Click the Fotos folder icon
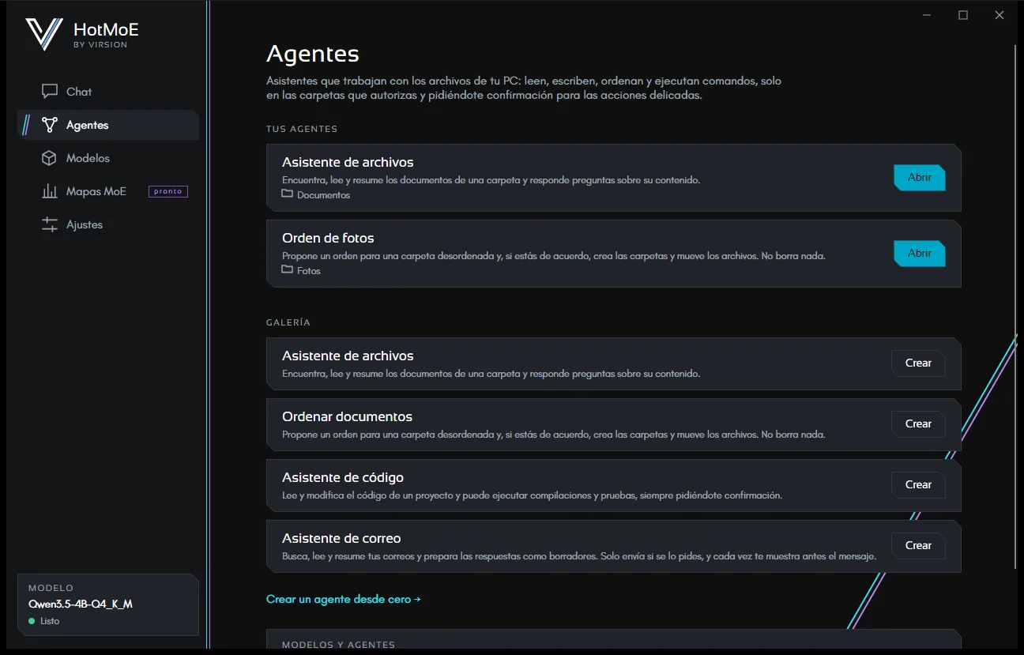Screen dimensions: 1024x655 [288, 269]
